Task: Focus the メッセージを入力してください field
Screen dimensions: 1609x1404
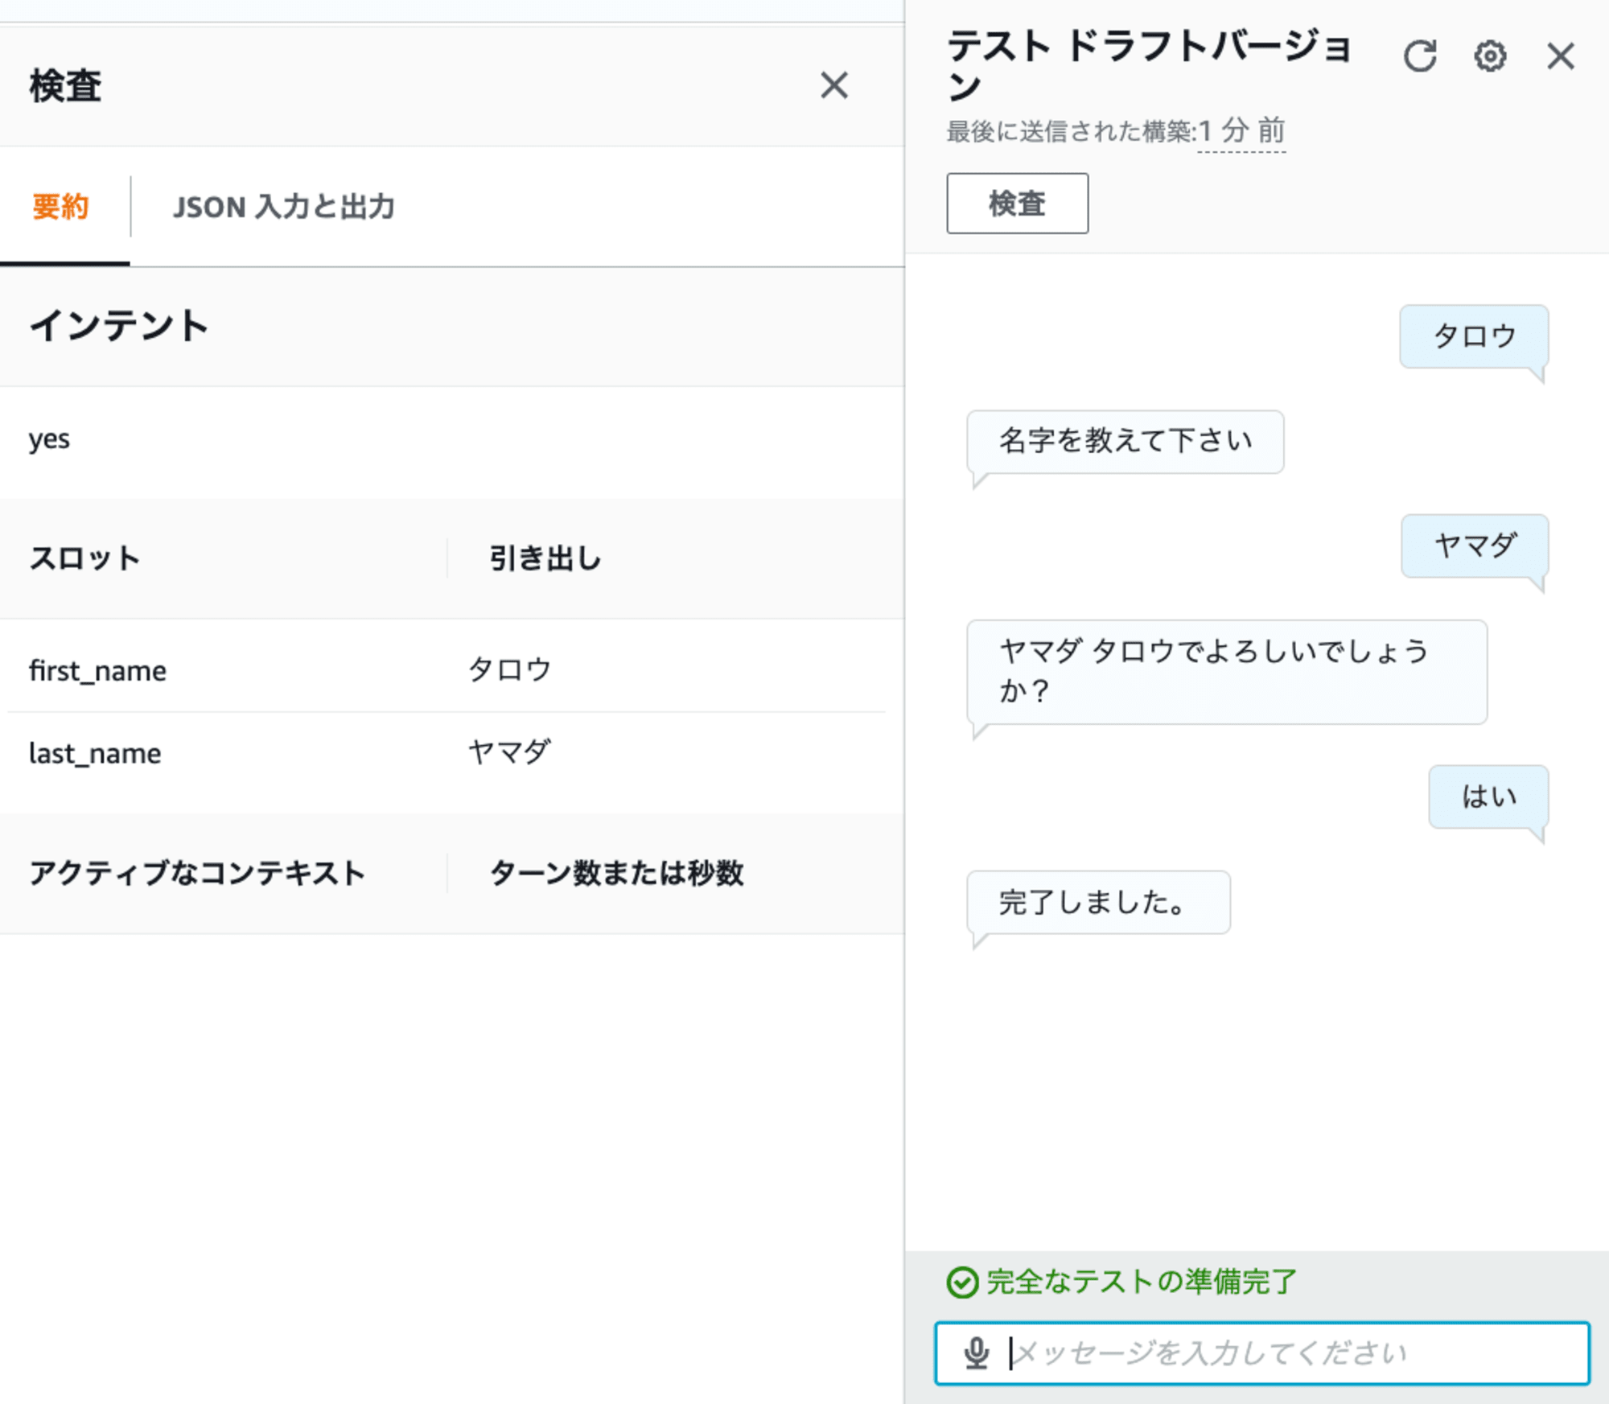Action: click(x=1262, y=1353)
